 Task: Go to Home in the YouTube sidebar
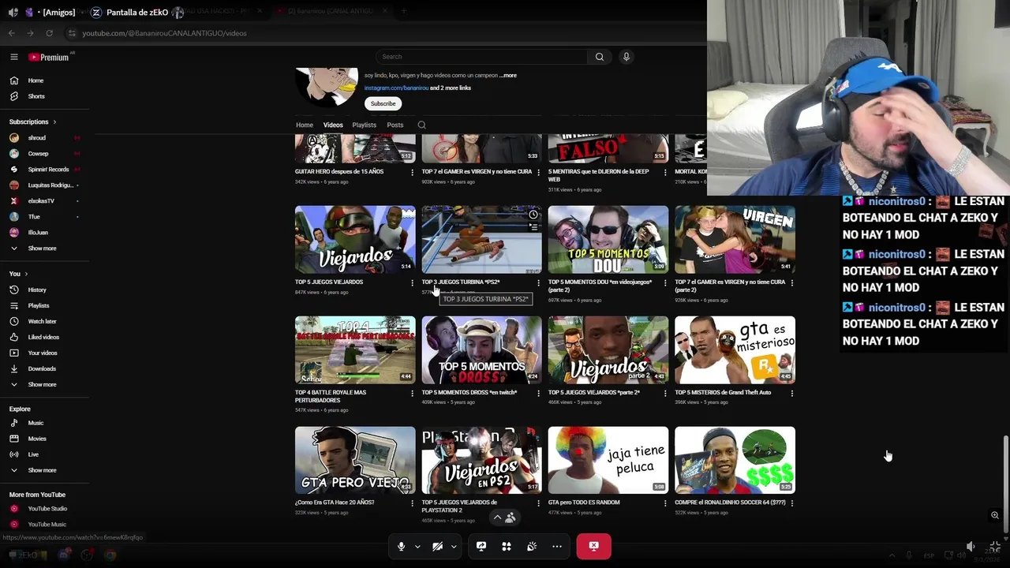36,80
